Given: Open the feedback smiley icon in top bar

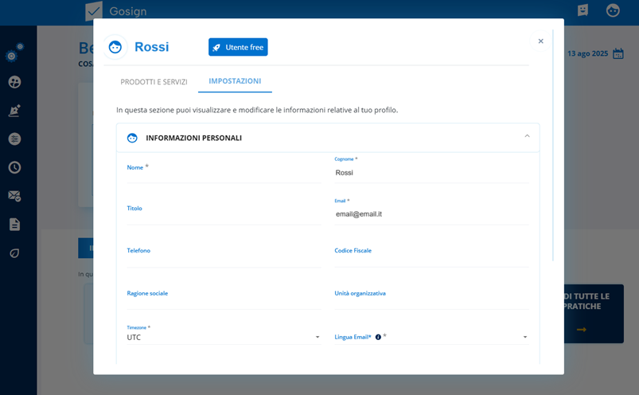Looking at the screenshot, I should coord(583,10).
